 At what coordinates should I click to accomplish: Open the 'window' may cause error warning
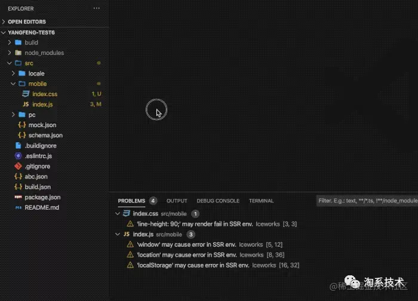(x=186, y=244)
